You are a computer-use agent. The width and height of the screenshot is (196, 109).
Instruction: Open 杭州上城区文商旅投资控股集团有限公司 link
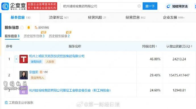(57, 56)
